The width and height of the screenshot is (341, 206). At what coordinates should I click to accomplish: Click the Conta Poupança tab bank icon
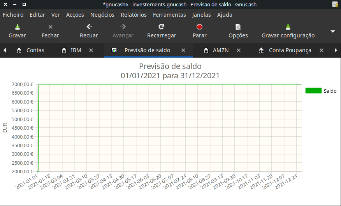262,50
